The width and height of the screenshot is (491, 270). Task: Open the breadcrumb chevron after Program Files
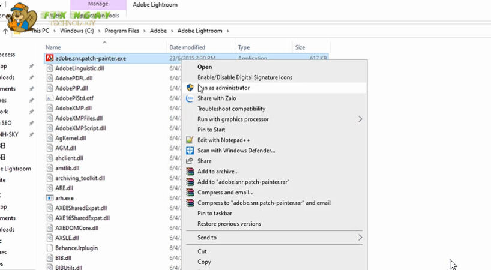pyautogui.click(x=144, y=31)
